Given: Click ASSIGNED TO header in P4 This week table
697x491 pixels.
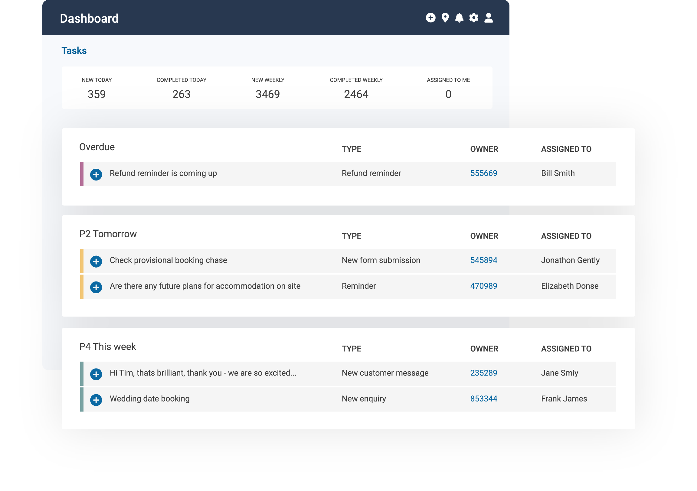Looking at the screenshot, I should click(x=566, y=349).
